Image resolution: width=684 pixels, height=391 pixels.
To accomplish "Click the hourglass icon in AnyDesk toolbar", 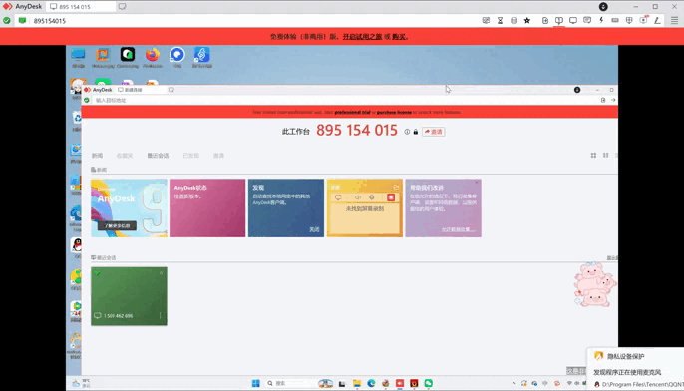I will (500, 21).
